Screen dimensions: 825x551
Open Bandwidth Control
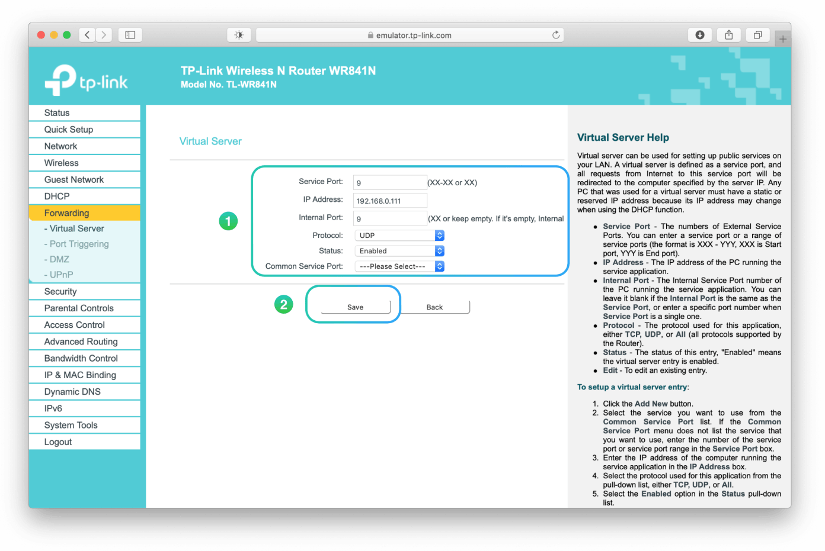84,358
